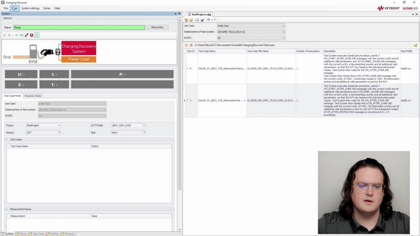The height and width of the screenshot is (236, 420).
Task: Open the Traces tab at the bottom
Action: 22,233
